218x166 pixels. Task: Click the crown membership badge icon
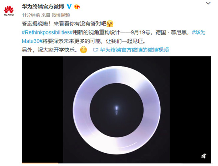pos(77,7)
